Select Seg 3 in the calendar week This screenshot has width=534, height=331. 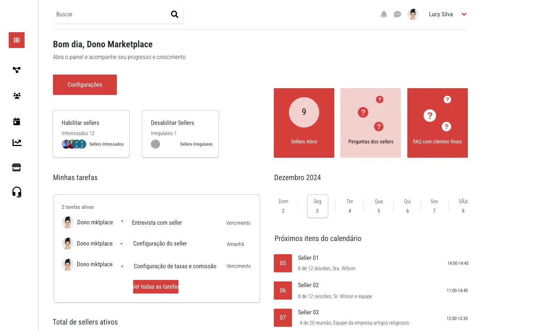[317, 206]
